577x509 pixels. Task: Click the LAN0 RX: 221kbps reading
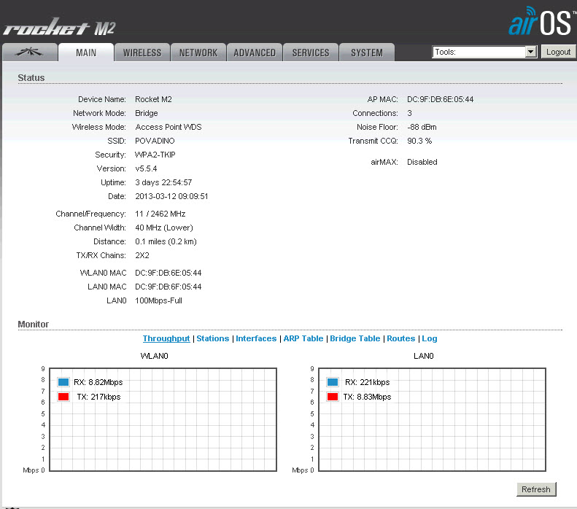tap(367, 382)
